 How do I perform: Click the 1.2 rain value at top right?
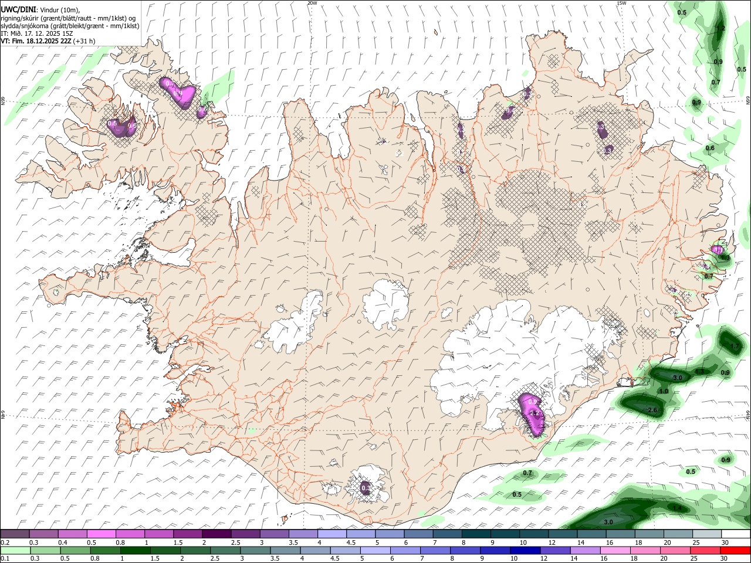coord(721,29)
